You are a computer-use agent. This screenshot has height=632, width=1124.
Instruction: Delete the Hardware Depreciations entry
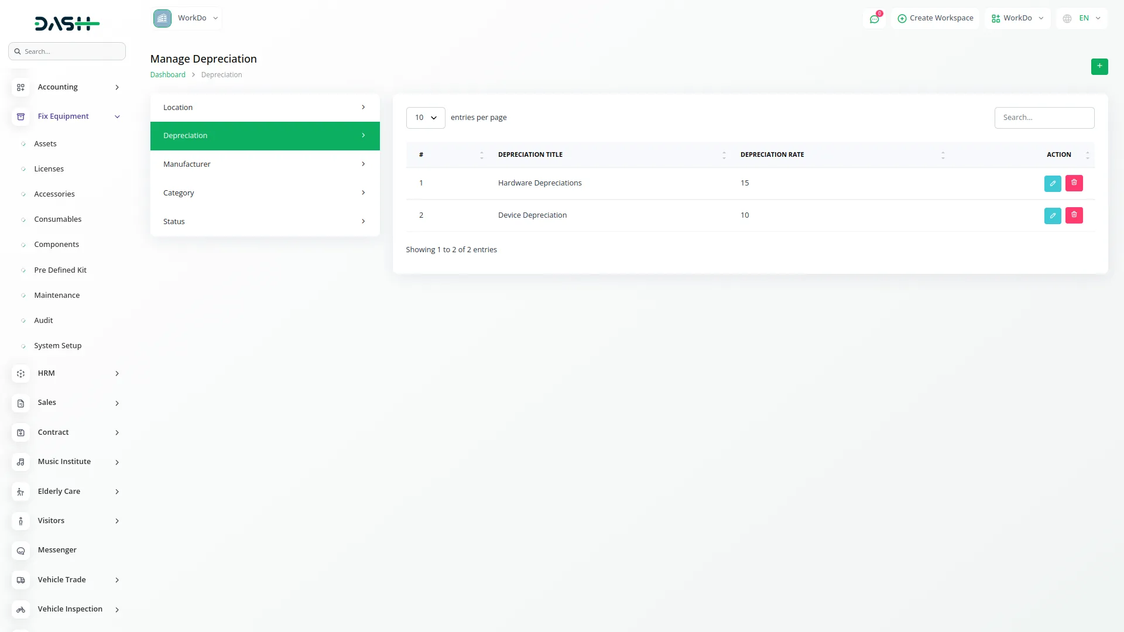point(1074,183)
